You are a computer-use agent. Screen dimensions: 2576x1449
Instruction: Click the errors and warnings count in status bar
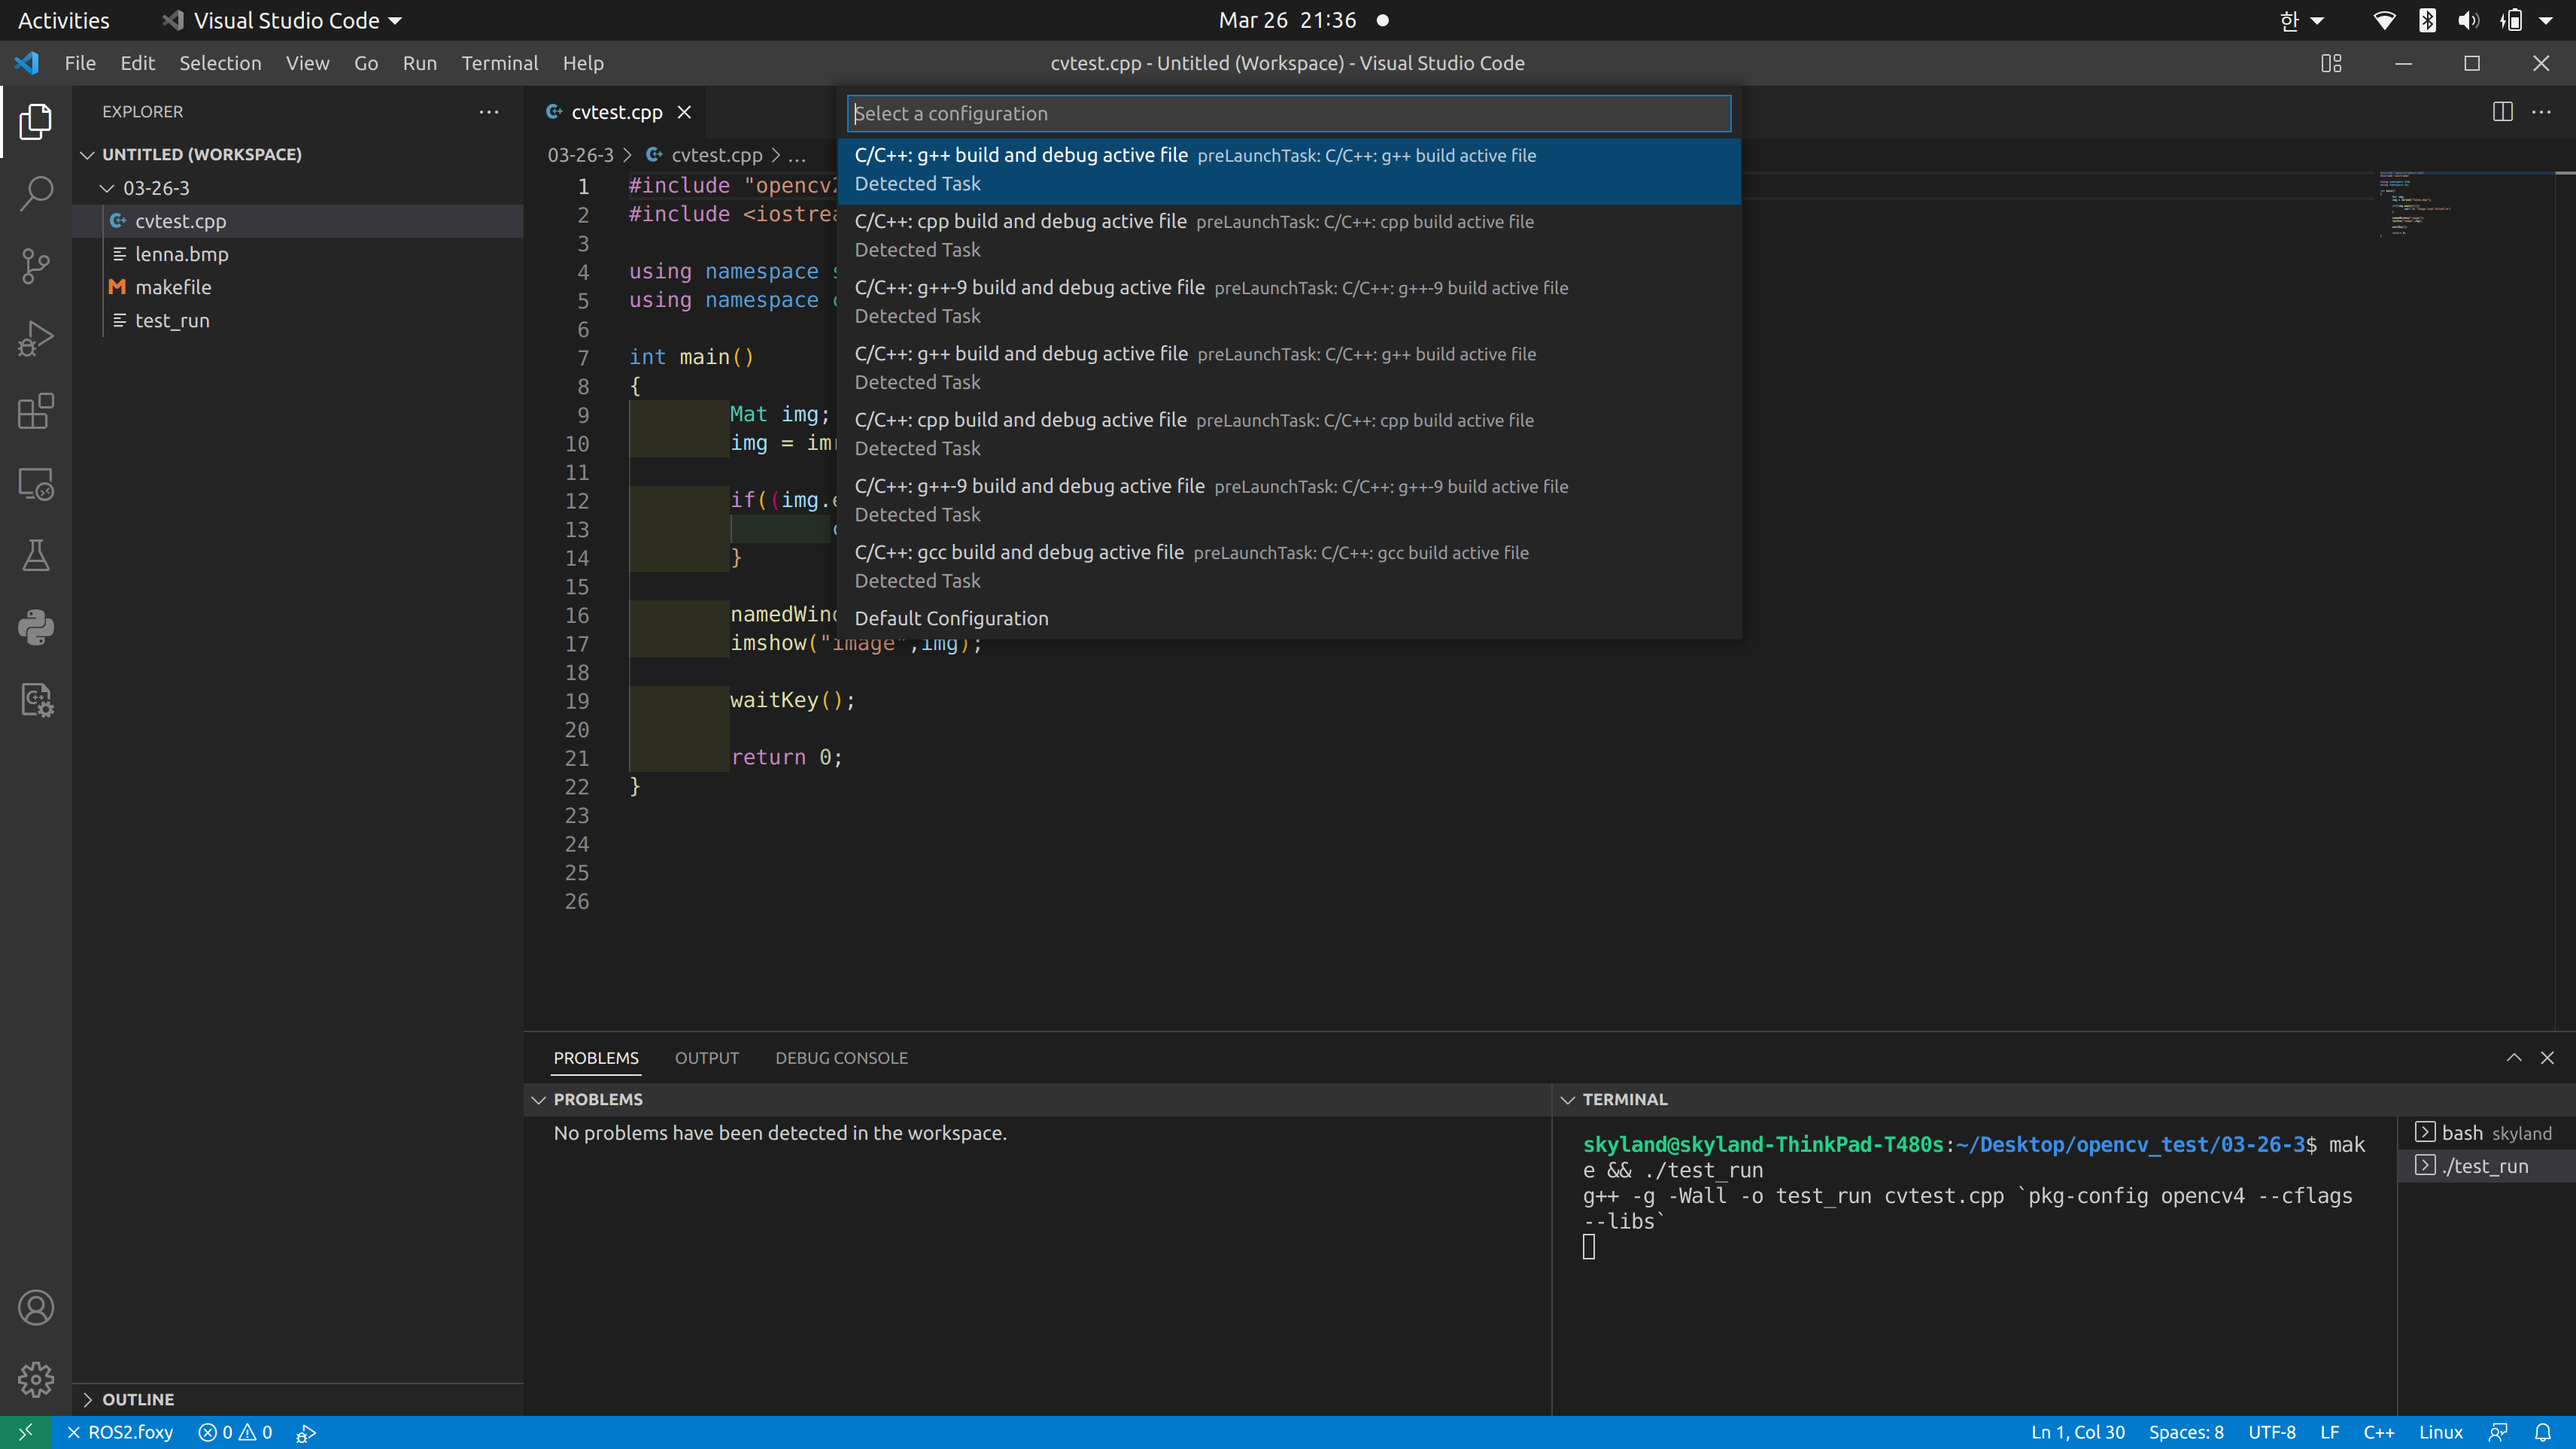tap(235, 1432)
